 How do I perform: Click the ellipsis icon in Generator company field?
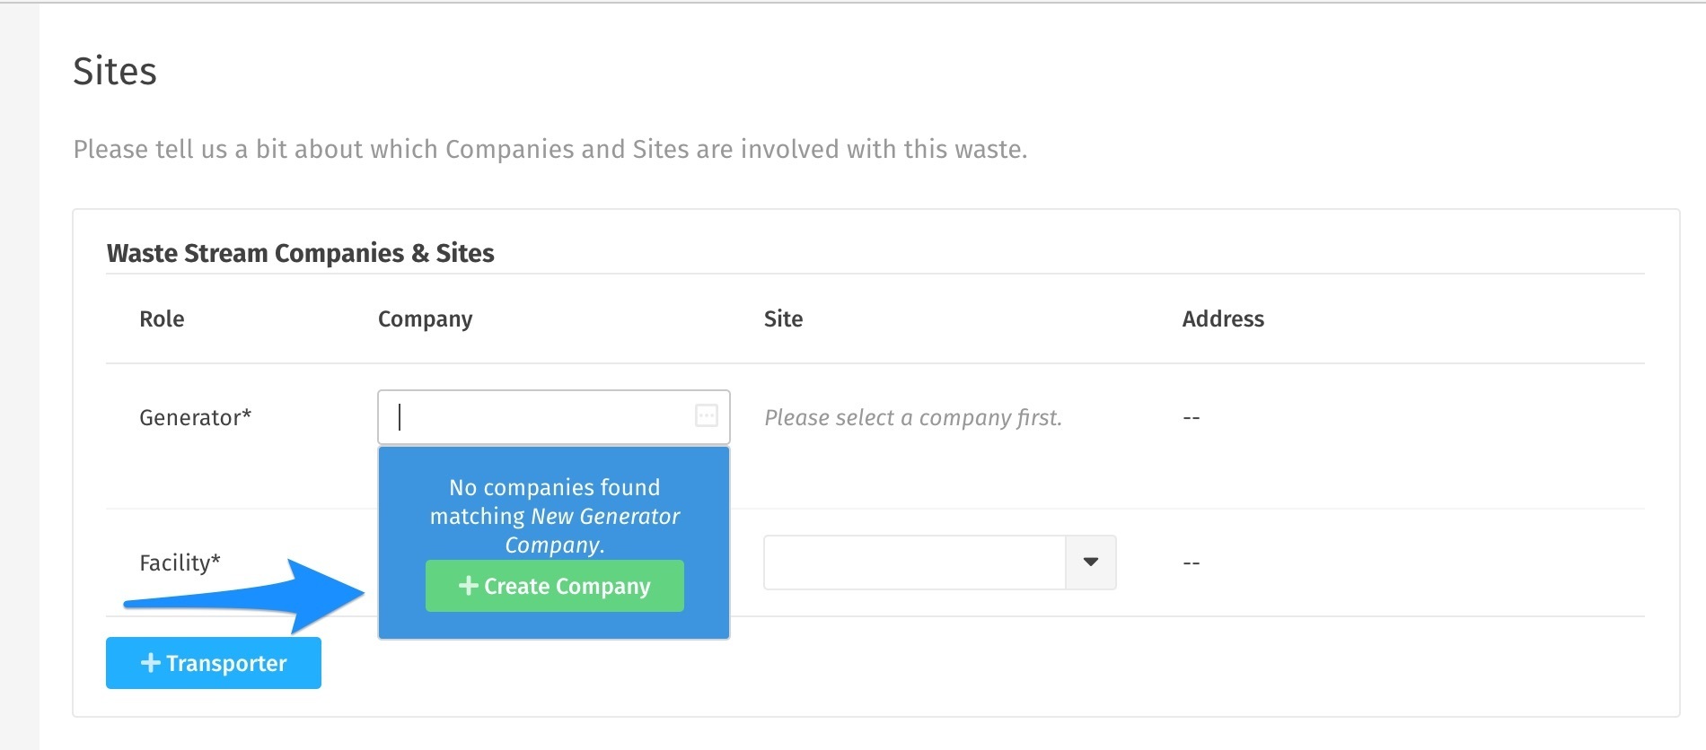(707, 415)
